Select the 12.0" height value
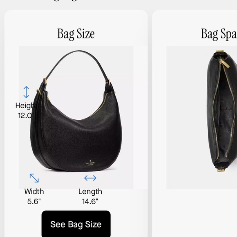The height and width of the screenshot is (237, 237). pyautogui.click(x=26, y=116)
